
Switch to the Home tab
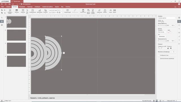[8, 7]
